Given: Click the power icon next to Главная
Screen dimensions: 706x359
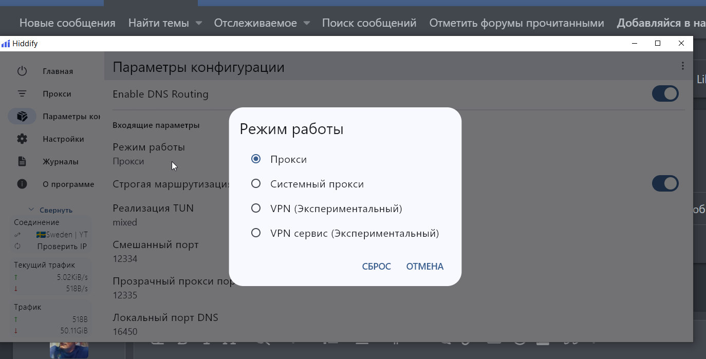Looking at the screenshot, I should 22,71.
